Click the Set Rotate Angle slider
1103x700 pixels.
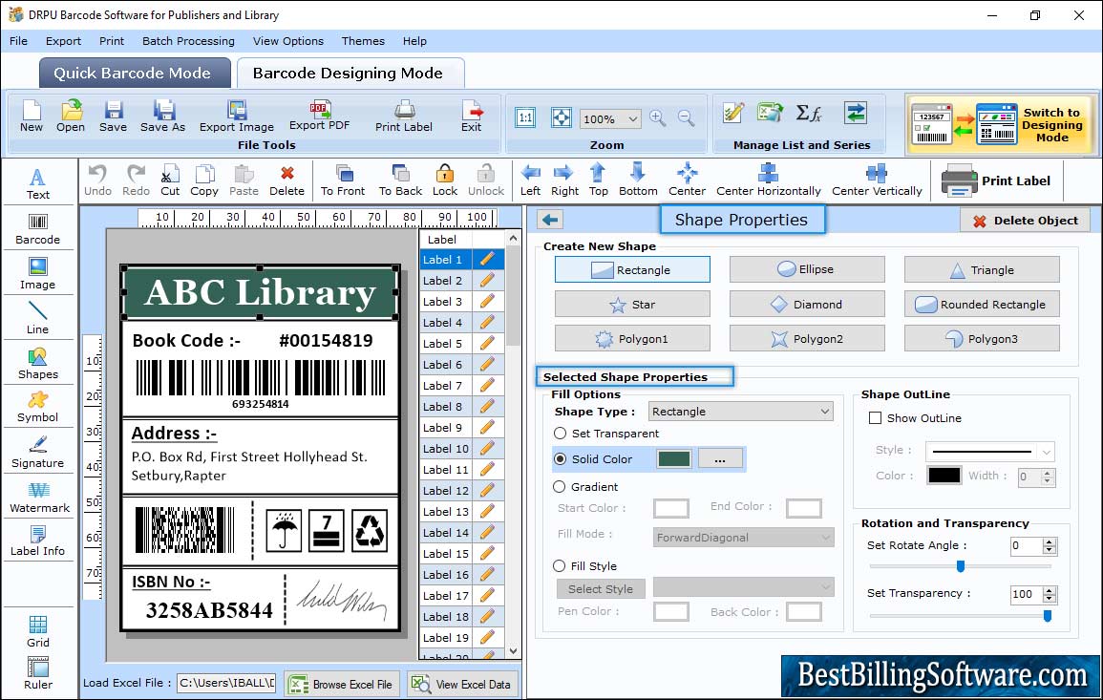pos(960,565)
